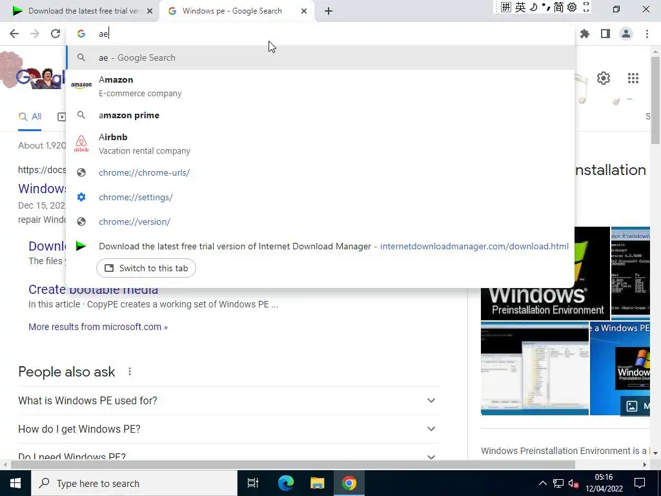661x496 pixels.
Task: Open the chrome://chrome-urls/ suggestion
Action: point(320,172)
